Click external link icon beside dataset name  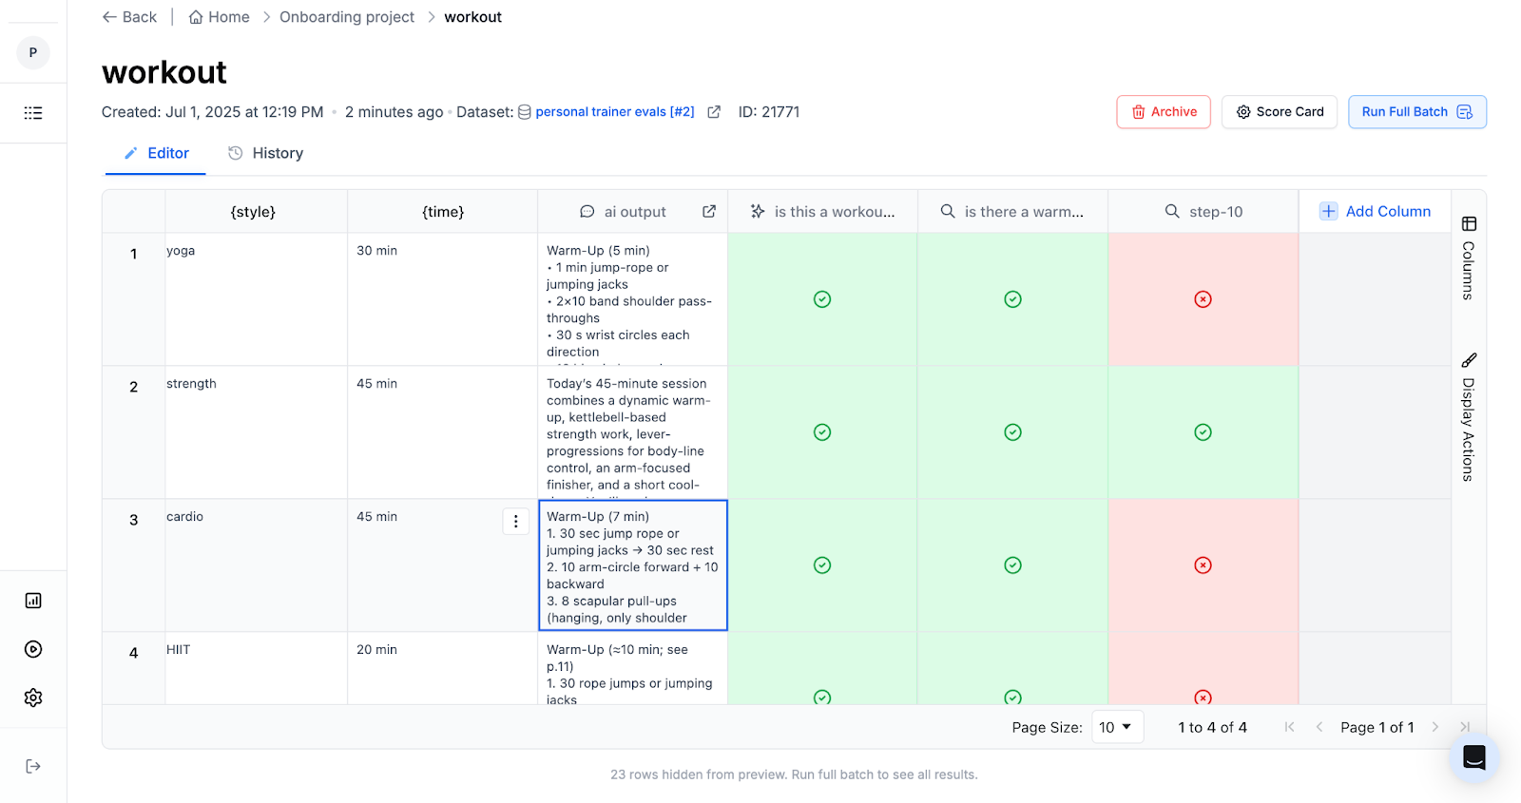coord(714,112)
